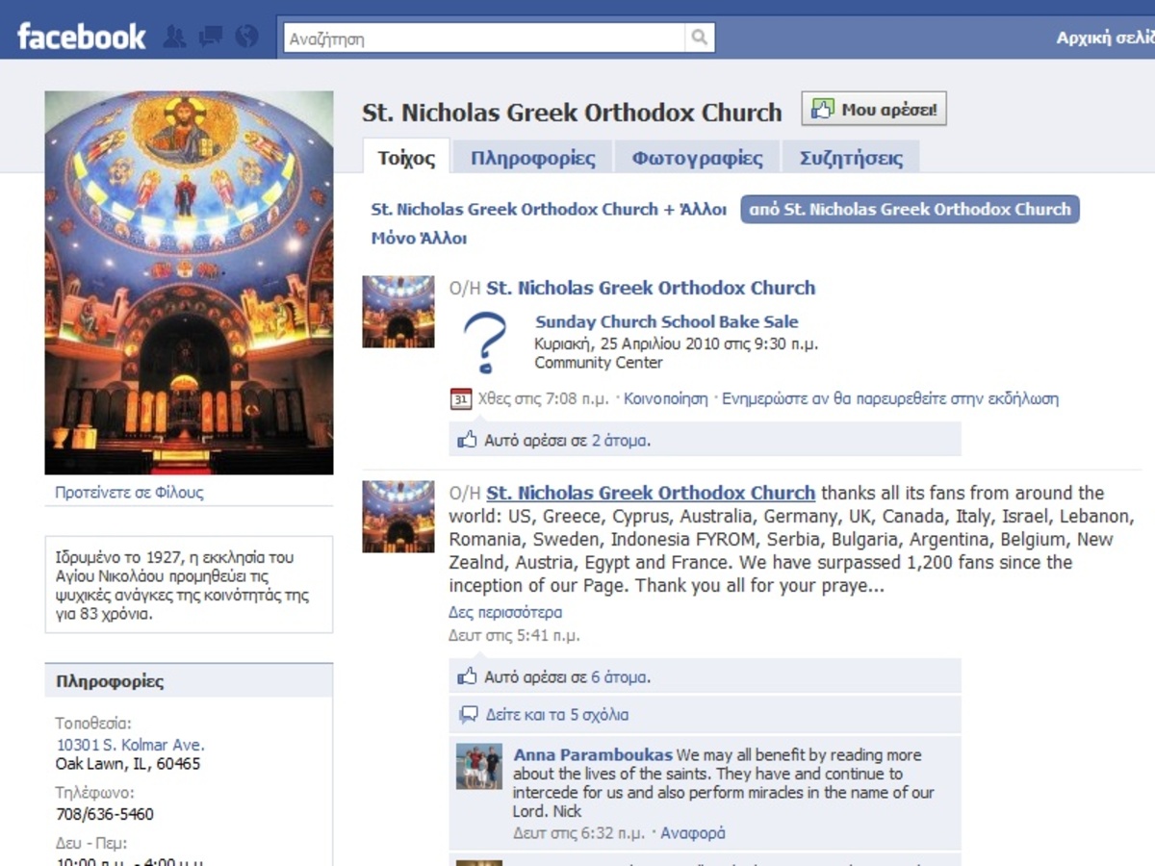Click Αρχική σελίδα in top bar
1155x866 pixels.
1105,38
